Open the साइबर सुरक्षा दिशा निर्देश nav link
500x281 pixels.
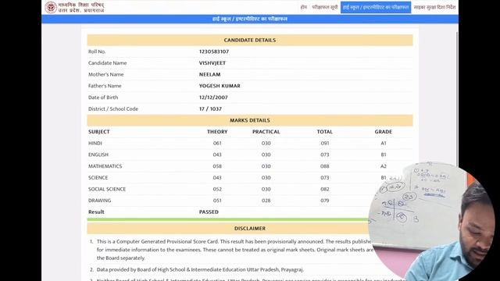click(434, 7)
